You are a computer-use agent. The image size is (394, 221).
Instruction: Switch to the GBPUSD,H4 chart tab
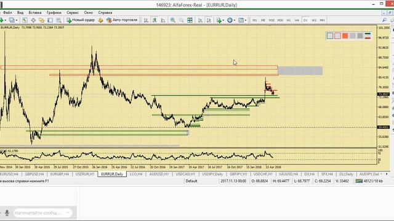coord(34,174)
